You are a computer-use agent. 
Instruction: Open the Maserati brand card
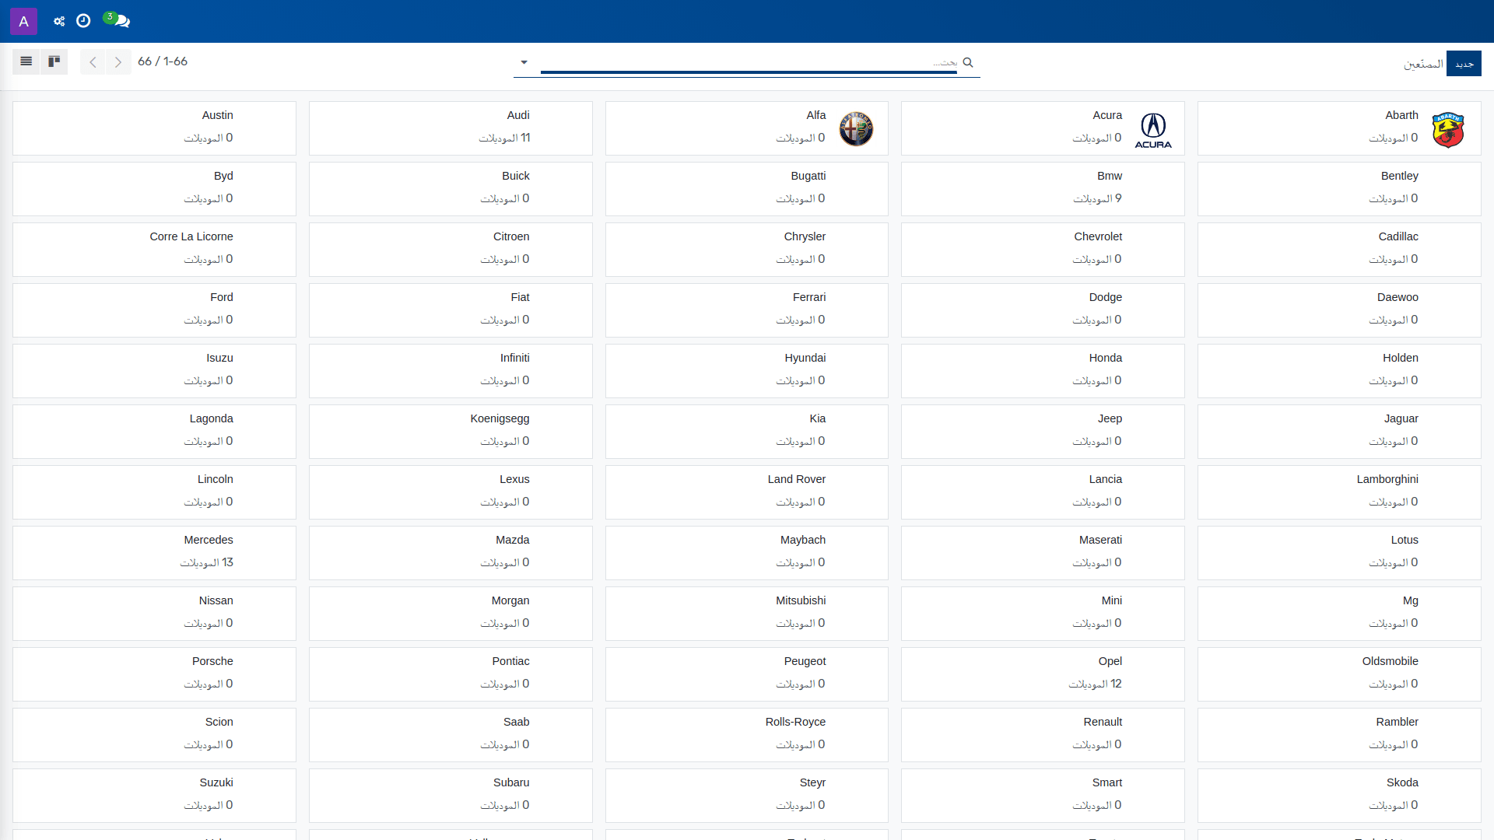click(1043, 553)
